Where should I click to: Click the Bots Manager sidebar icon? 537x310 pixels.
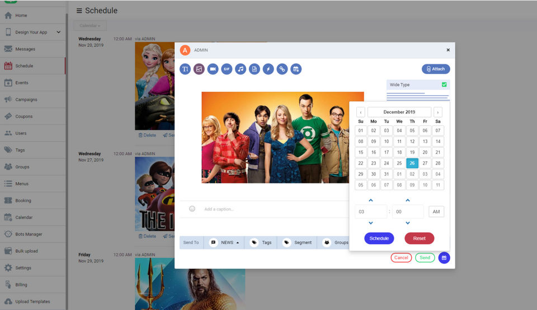coord(8,234)
